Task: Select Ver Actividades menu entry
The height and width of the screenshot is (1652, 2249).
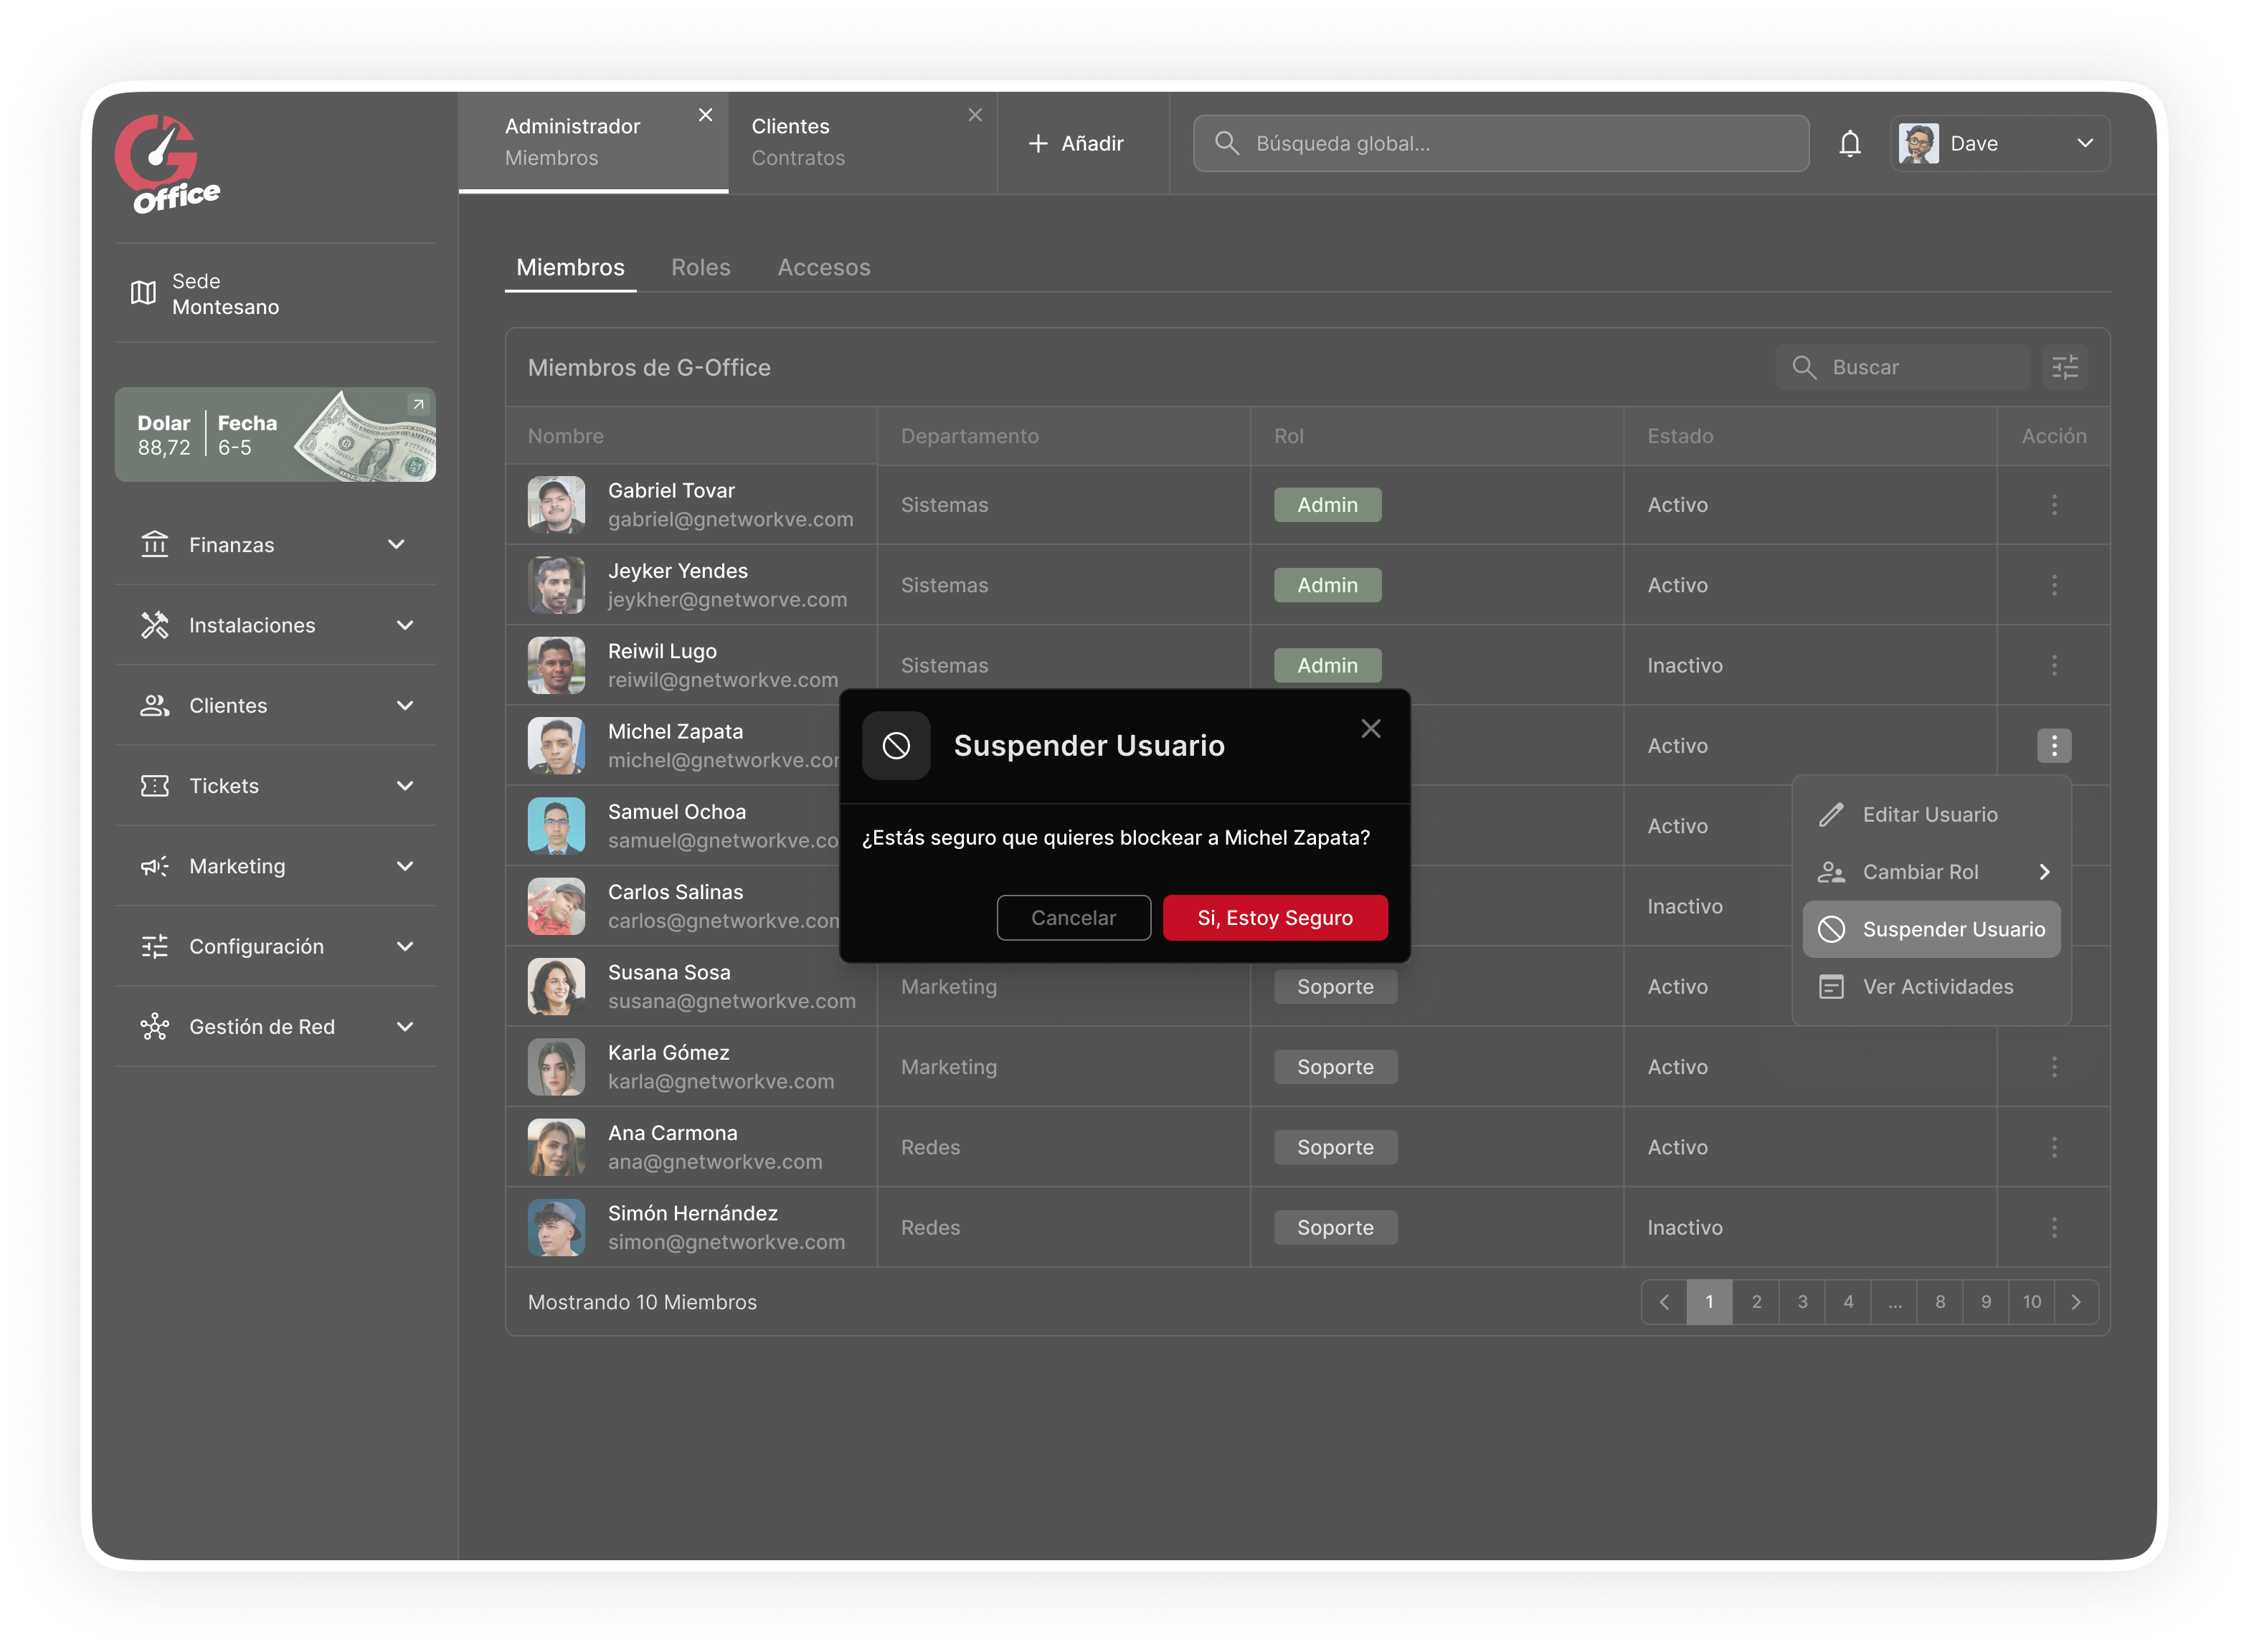Action: (1931, 987)
